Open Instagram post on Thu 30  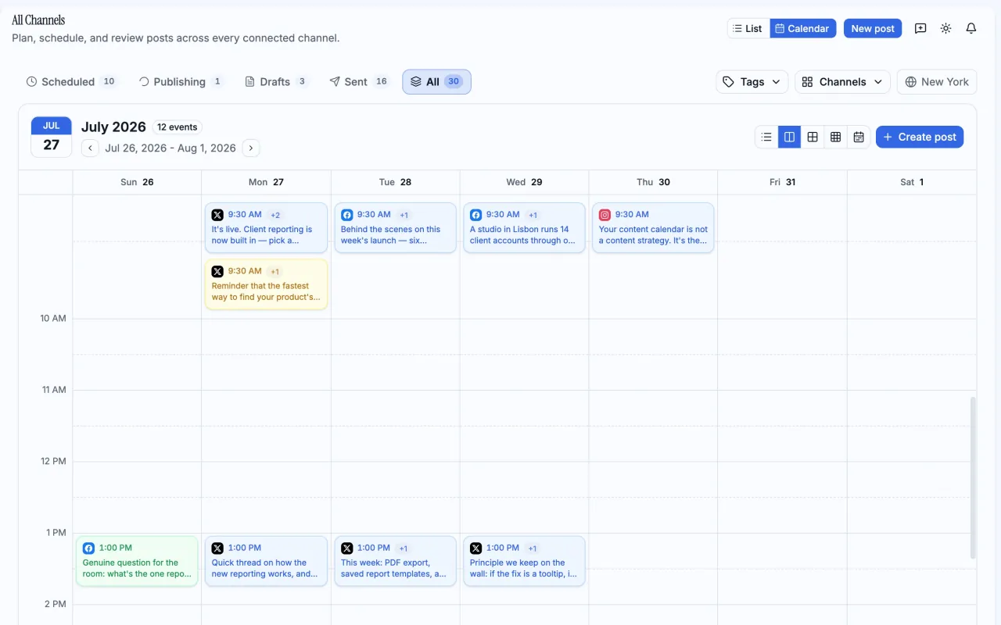click(653, 227)
